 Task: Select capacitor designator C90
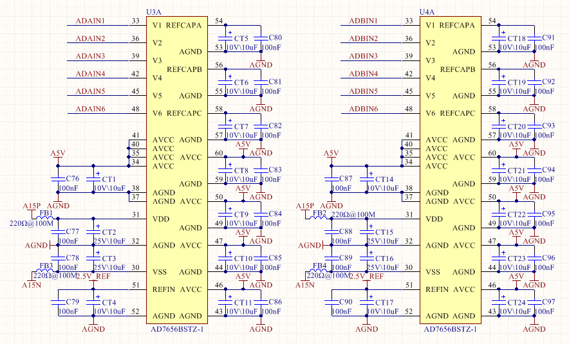point(346,302)
